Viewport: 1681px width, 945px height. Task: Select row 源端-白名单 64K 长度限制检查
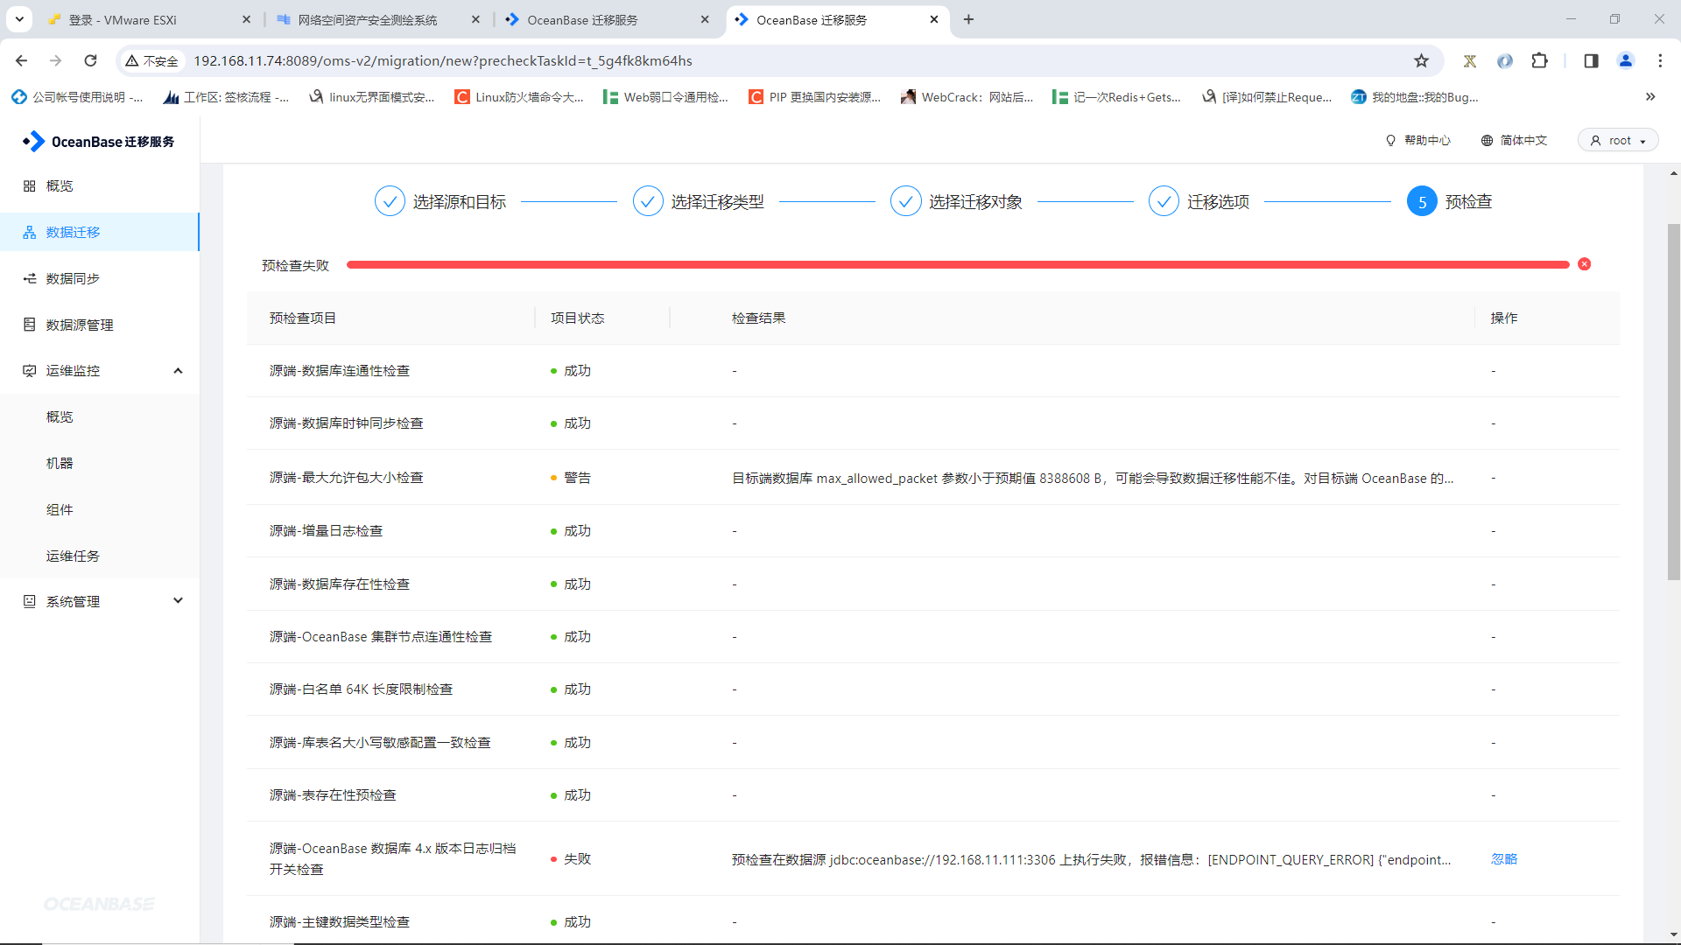(x=932, y=689)
